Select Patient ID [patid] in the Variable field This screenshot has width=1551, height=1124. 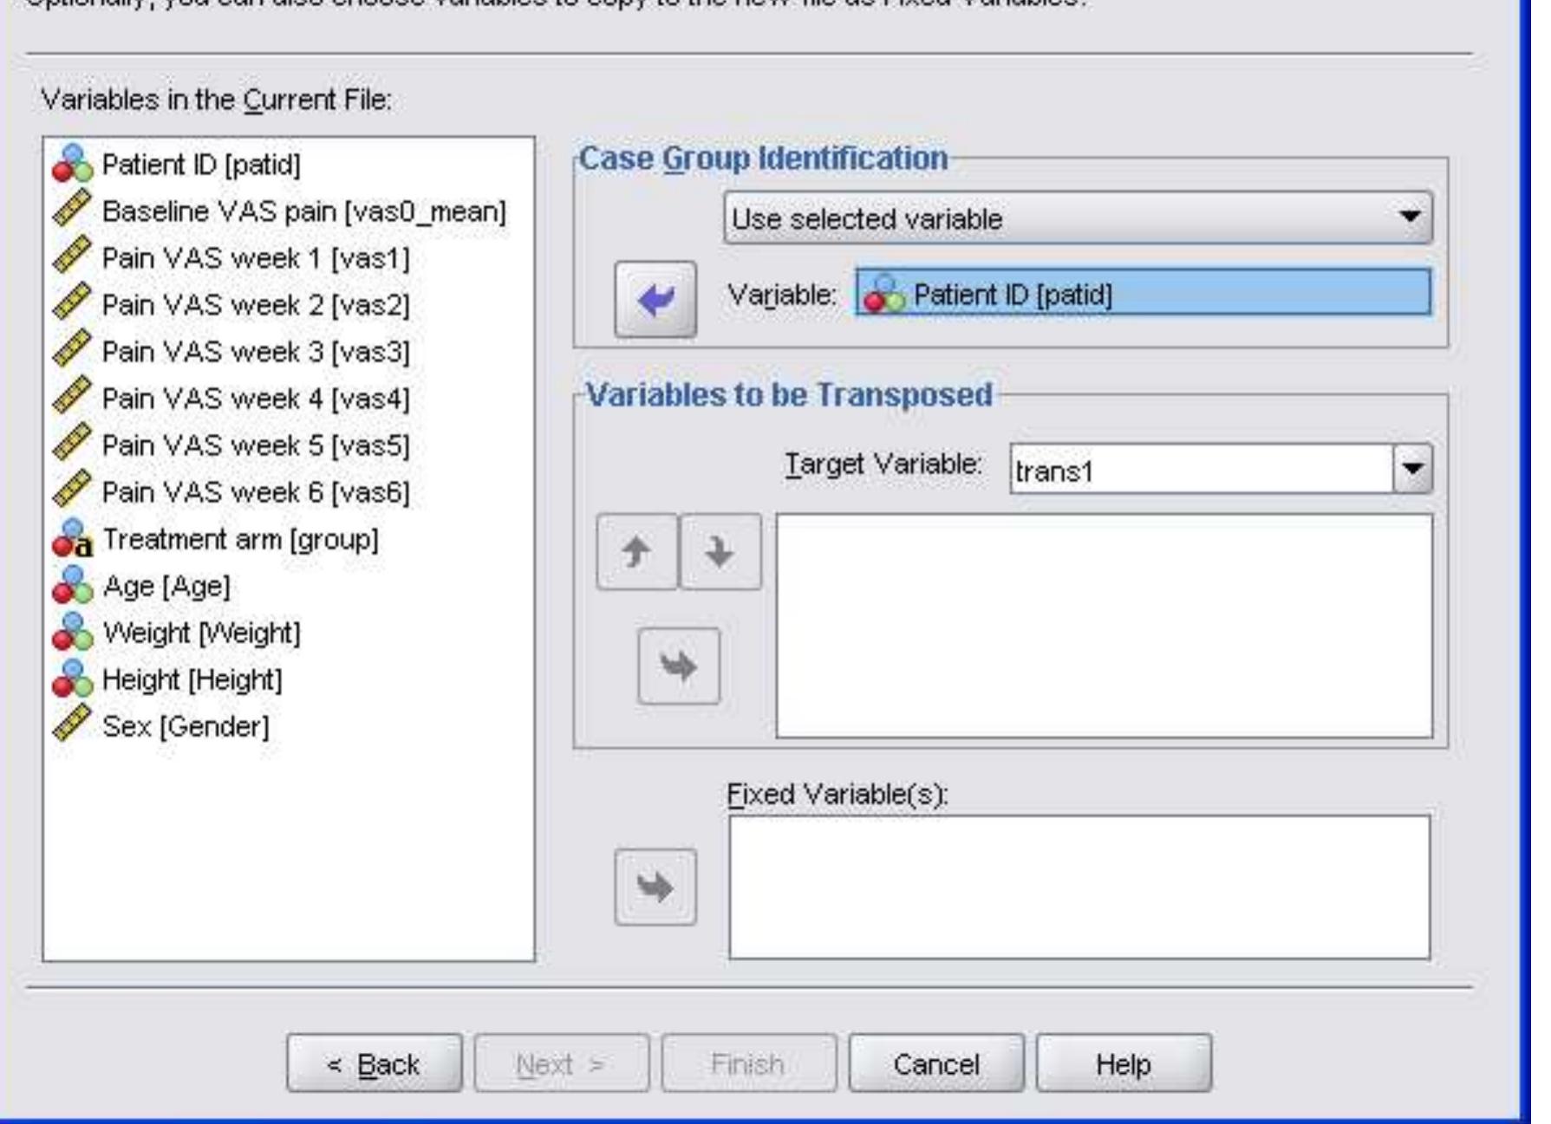point(1143,293)
